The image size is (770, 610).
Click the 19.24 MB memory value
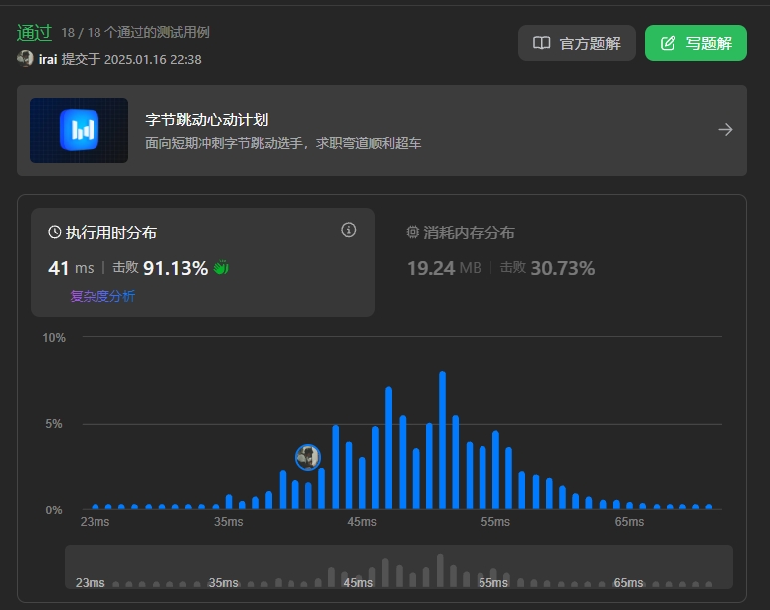tap(444, 268)
